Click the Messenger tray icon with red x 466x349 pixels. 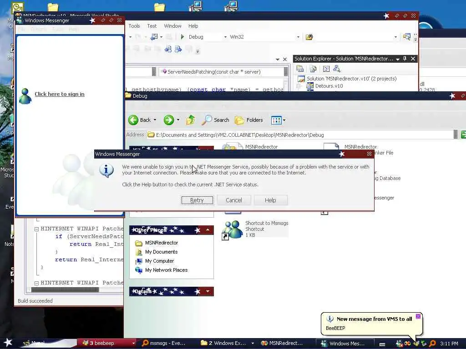click(x=399, y=344)
